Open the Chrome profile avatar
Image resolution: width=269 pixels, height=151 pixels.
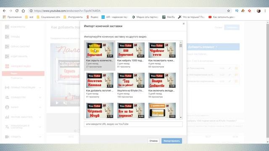point(259,11)
